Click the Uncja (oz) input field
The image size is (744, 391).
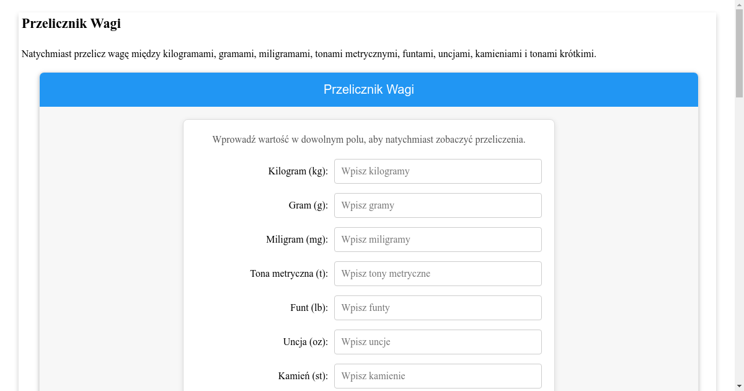coord(438,341)
